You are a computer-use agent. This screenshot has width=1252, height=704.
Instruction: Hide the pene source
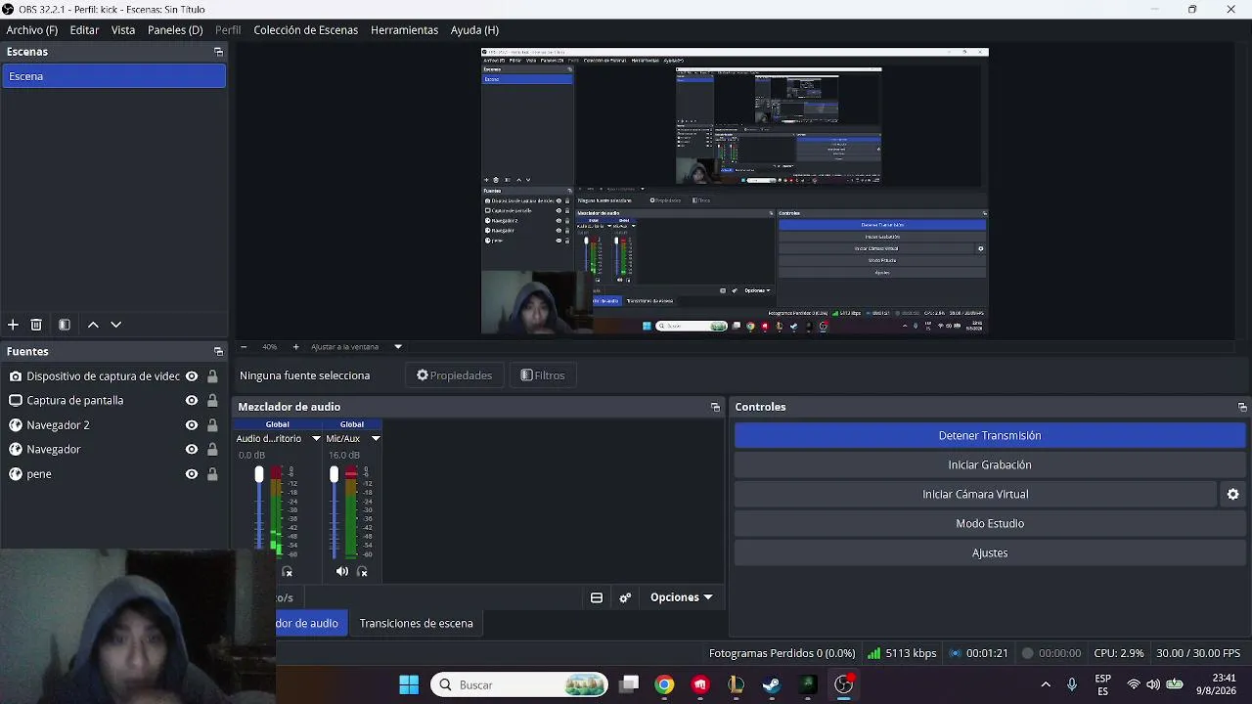tap(192, 474)
